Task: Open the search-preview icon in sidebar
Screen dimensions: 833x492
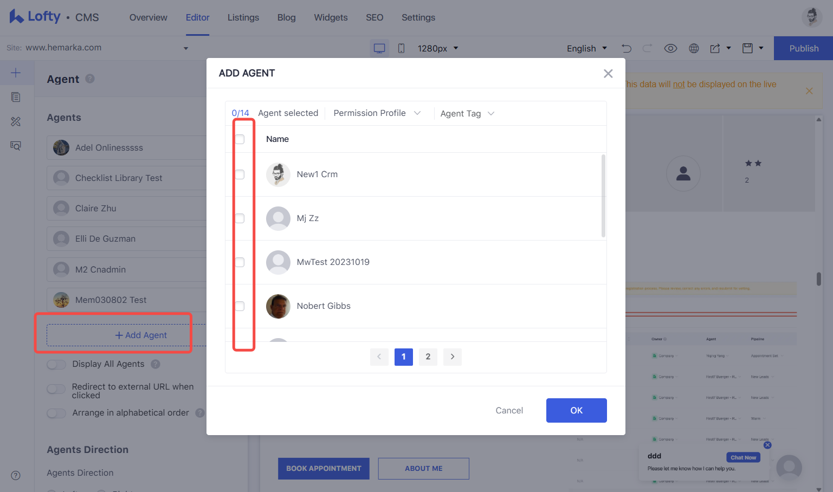Action: coord(16,145)
